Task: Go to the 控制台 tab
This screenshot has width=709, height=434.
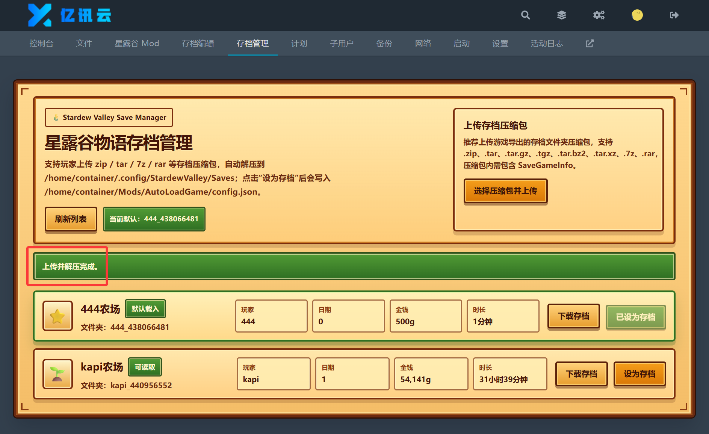Action: 41,43
